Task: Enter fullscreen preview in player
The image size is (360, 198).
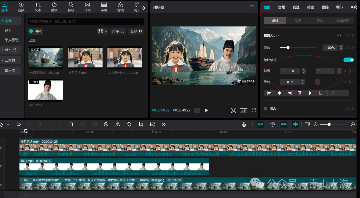Action: [x=254, y=110]
